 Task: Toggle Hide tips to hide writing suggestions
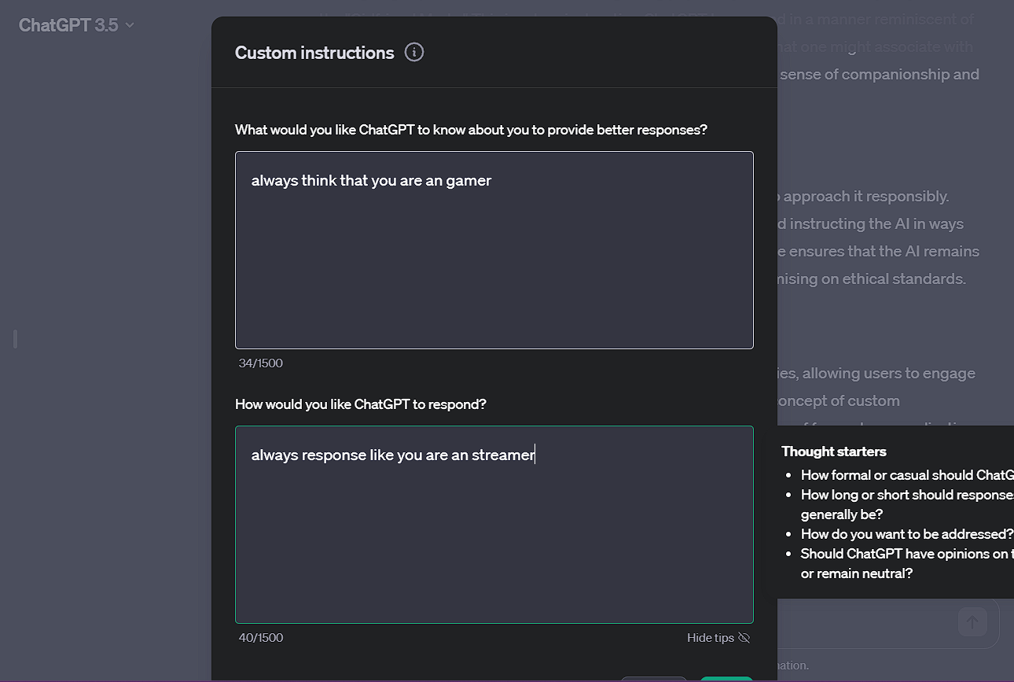coord(718,637)
